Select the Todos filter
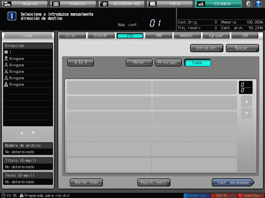 198,62
